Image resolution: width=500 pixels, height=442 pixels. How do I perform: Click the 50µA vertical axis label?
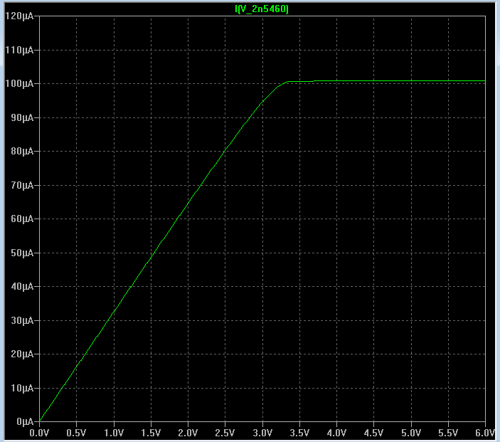point(22,253)
